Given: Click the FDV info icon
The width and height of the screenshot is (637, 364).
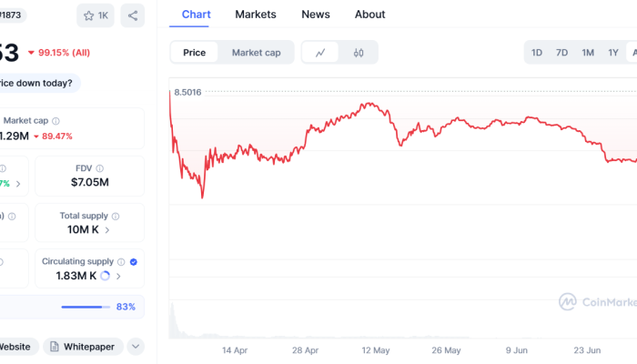Looking at the screenshot, I should tap(99, 168).
